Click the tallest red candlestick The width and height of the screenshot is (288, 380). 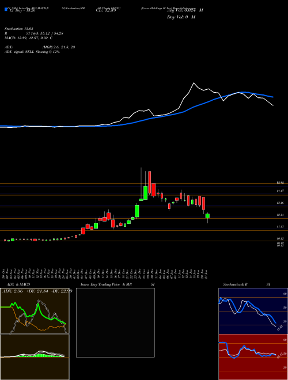click(150, 183)
